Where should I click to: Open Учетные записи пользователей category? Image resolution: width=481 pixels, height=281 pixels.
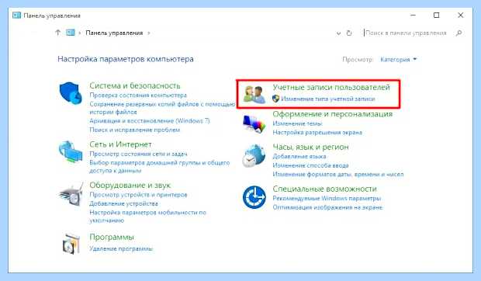pos(331,87)
